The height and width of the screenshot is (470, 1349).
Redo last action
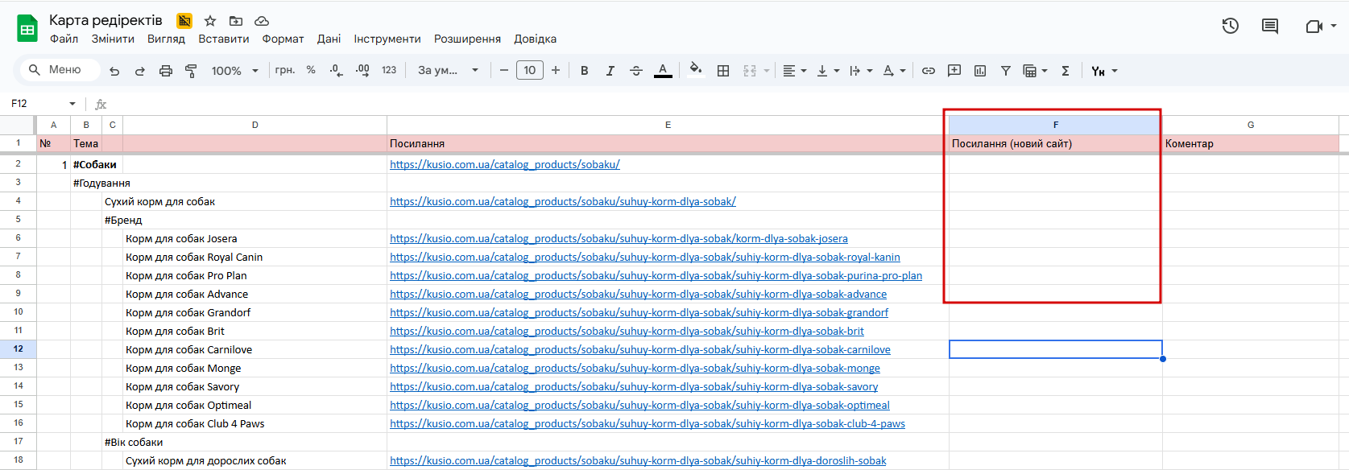139,71
